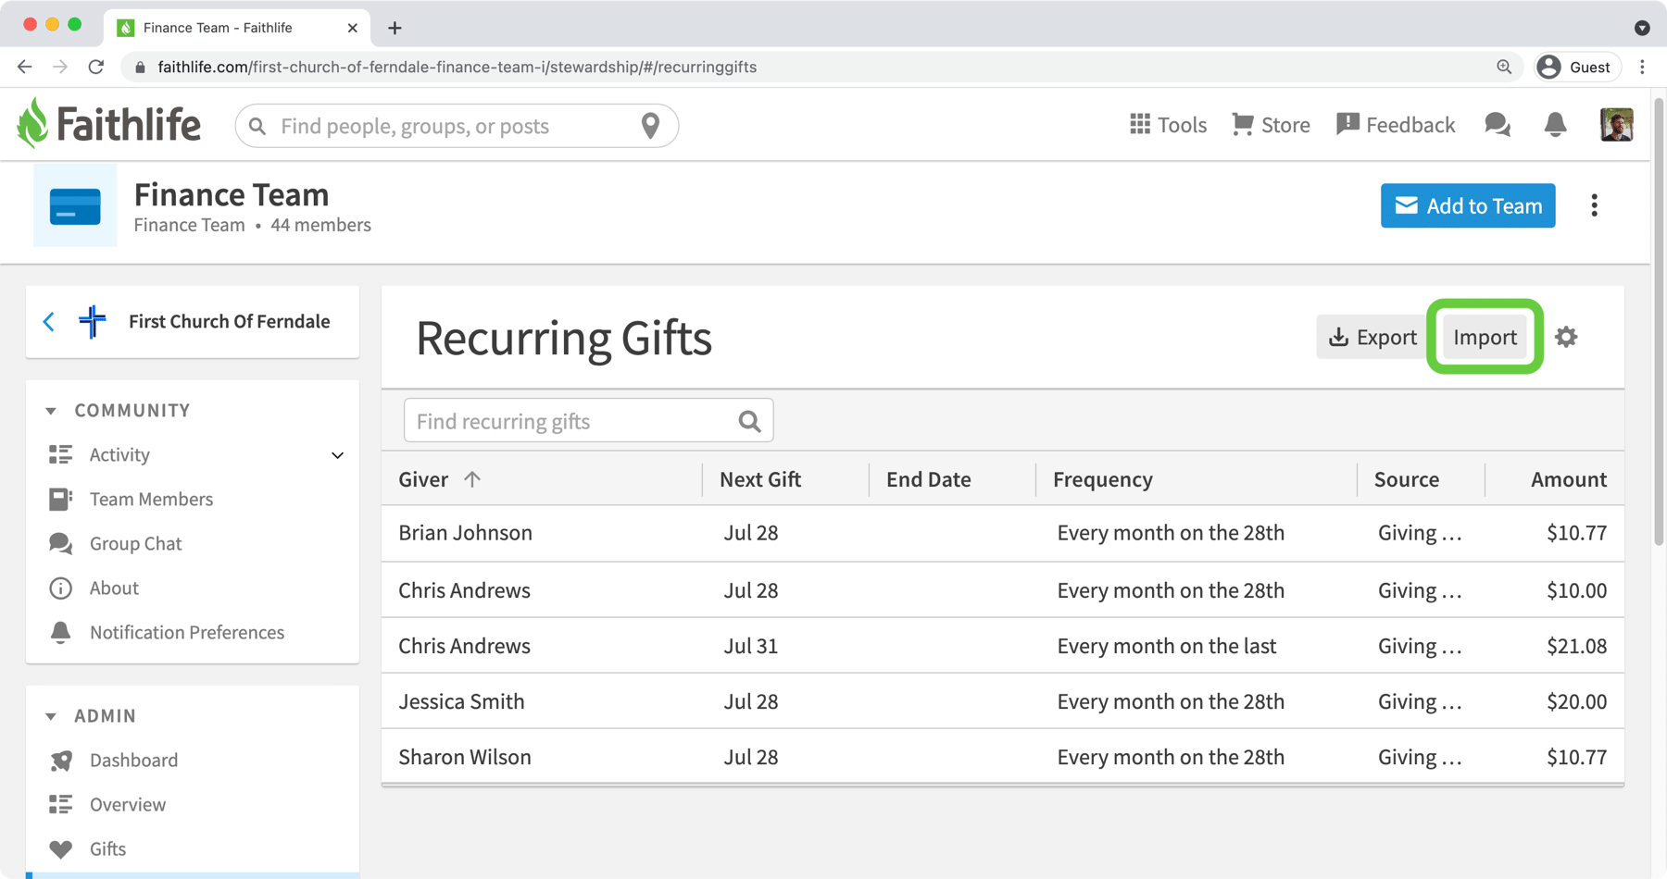Screen dimensions: 1667x879
Task: Open the messages chat bubble icon
Action: (1498, 125)
